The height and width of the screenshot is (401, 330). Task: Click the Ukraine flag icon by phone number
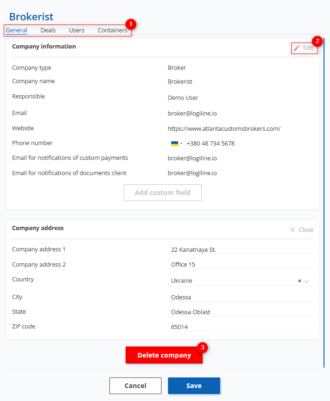(174, 144)
